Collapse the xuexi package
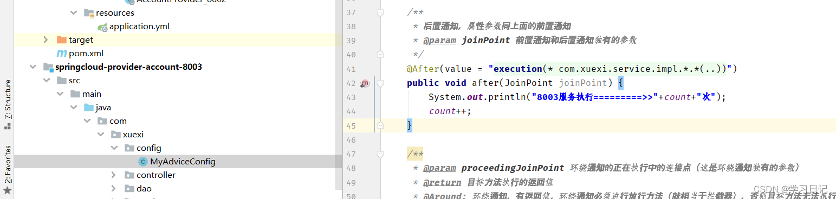Screen dimensions: 836x199 pos(101,135)
